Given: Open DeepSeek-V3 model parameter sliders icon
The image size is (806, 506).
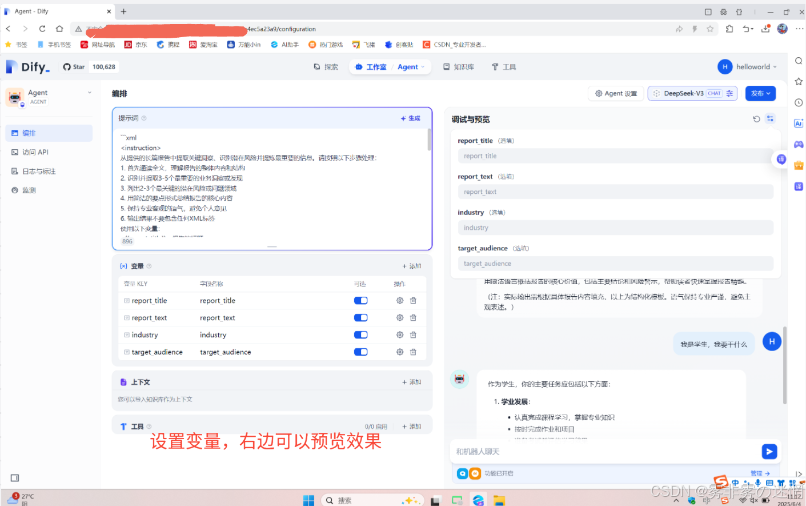Looking at the screenshot, I should tap(729, 93).
